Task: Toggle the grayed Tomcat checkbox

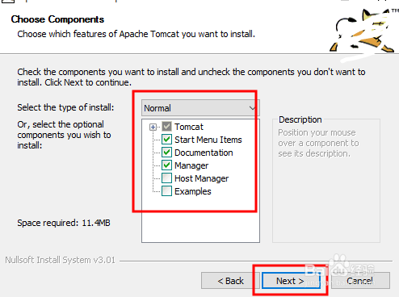Action: pyautogui.click(x=166, y=127)
